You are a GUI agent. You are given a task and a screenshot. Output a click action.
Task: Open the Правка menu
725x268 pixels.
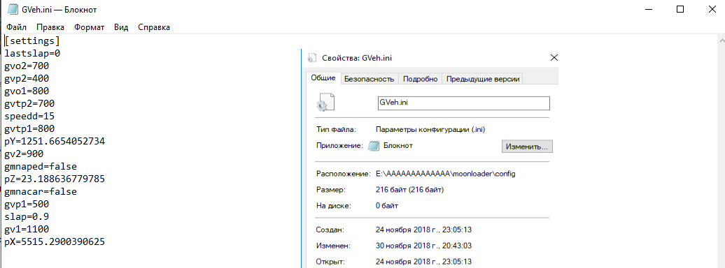tap(50, 27)
